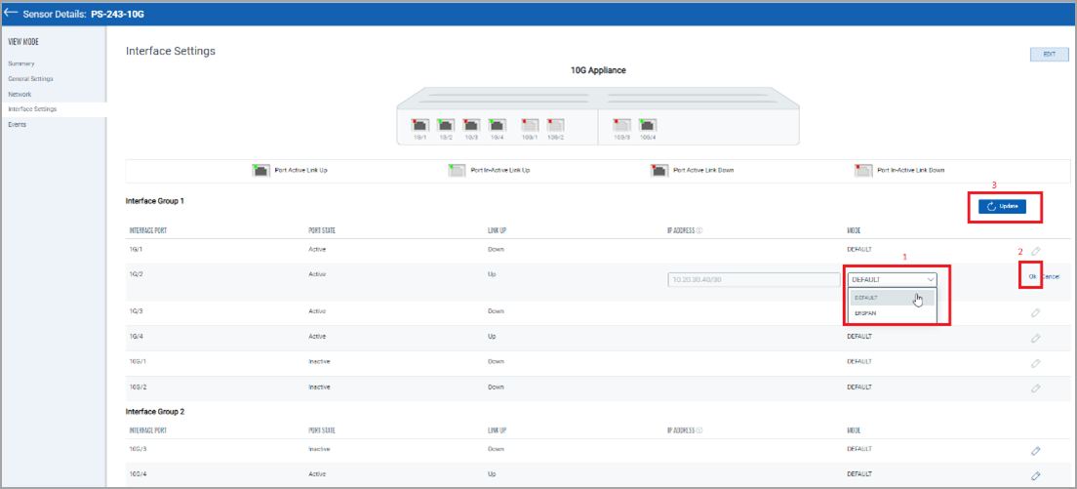The width and height of the screenshot is (1077, 489).
Task: Click the back arrow beside Sensor Details
Action: pyautogui.click(x=11, y=13)
